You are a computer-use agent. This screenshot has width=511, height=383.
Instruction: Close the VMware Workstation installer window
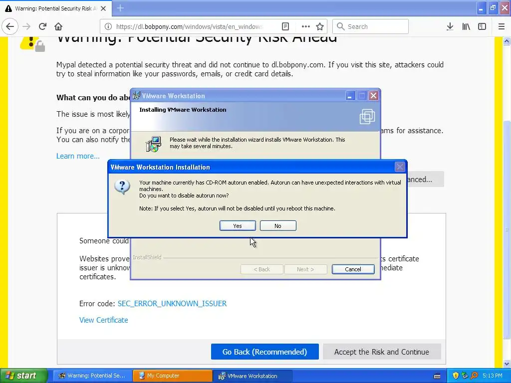[x=373, y=96]
